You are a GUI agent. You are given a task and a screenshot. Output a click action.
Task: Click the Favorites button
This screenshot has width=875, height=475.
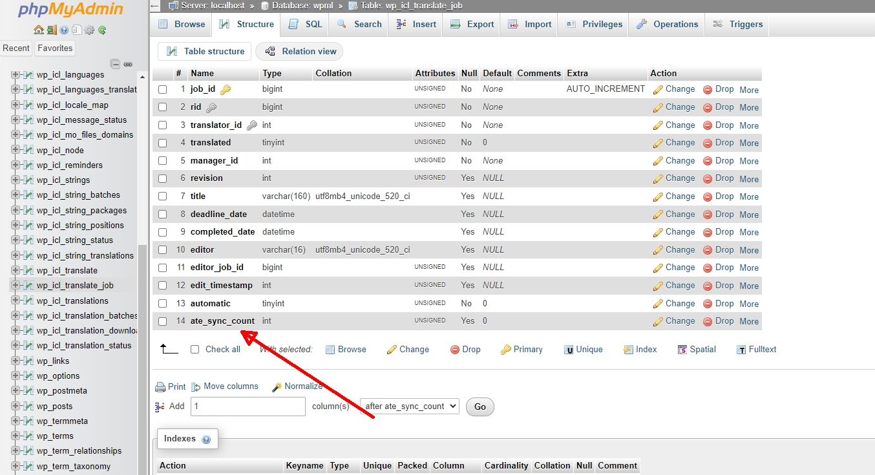[55, 48]
